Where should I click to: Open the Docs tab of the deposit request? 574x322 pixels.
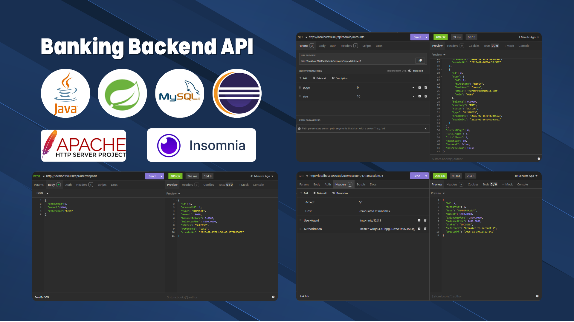click(x=114, y=185)
